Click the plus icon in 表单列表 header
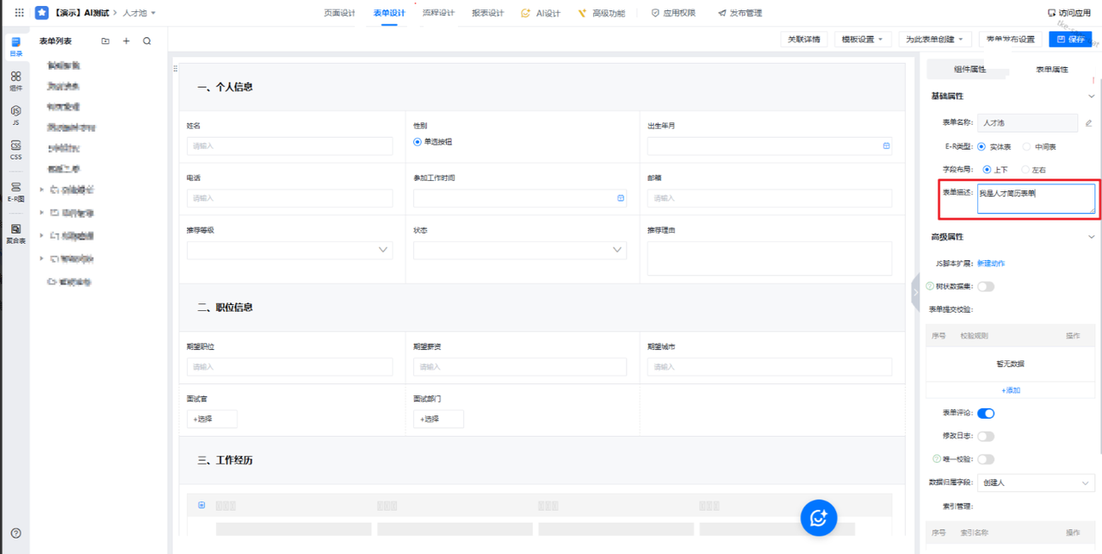Viewport: 1102px width, 554px height. pyautogui.click(x=127, y=41)
